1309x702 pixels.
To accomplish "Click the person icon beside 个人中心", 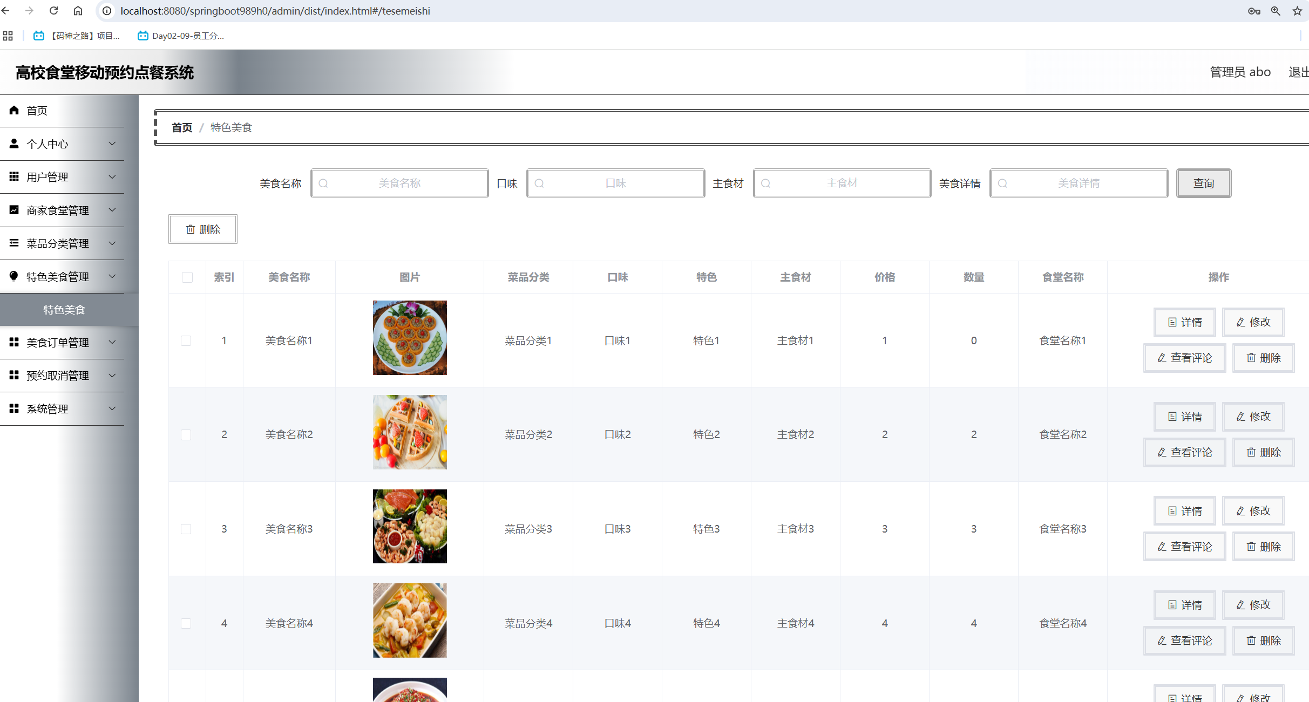I will (x=14, y=144).
